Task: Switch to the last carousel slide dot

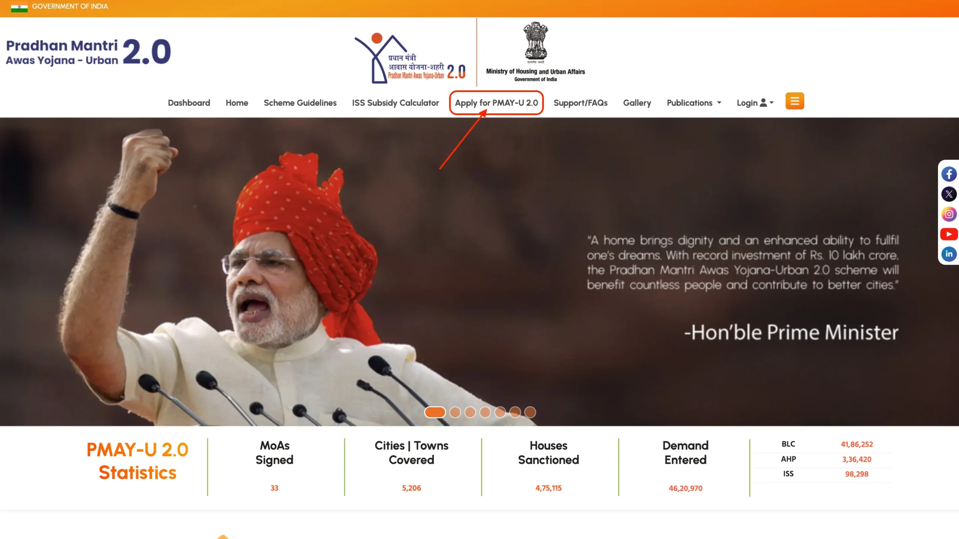Action: (x=530, y=412)
